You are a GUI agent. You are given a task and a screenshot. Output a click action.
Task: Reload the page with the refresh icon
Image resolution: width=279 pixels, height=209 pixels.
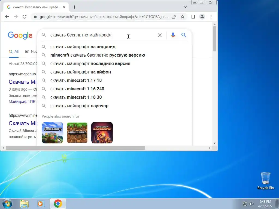click(25, 17)
